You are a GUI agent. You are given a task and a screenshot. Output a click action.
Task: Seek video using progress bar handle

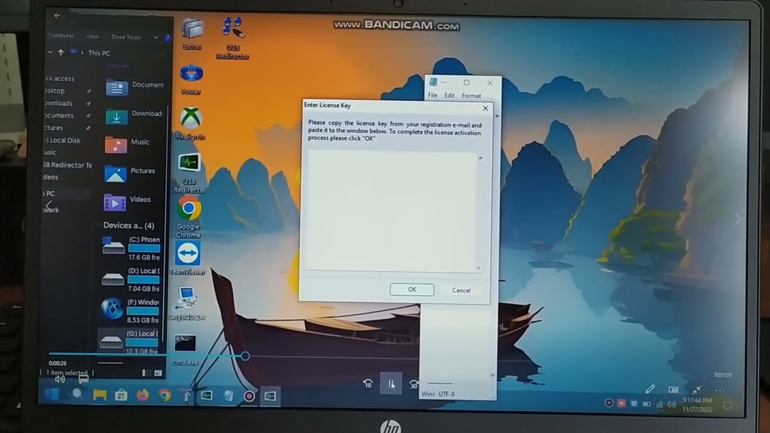[x=245, y=356]
